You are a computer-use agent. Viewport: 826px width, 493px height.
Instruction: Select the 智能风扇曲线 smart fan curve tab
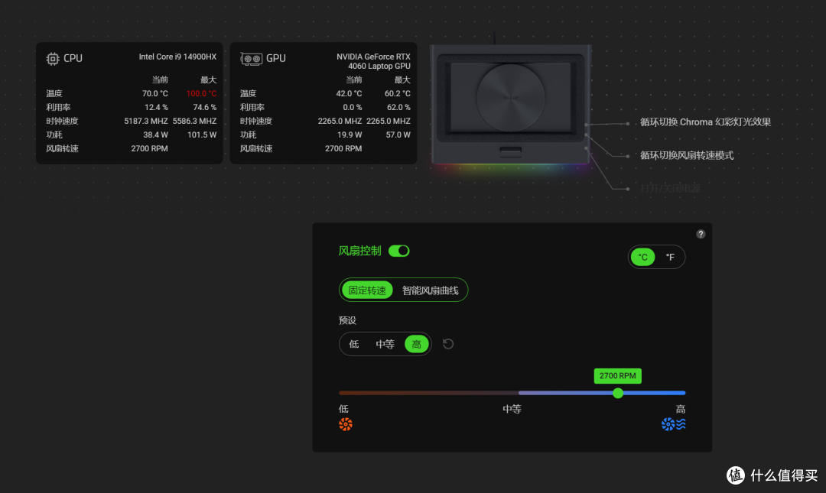coord(431,290)
